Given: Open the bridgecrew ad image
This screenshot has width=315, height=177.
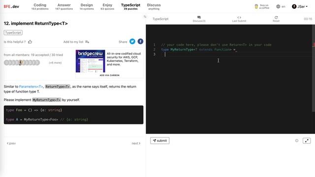Looking at the screenshot, I should [x=91, y=61].
